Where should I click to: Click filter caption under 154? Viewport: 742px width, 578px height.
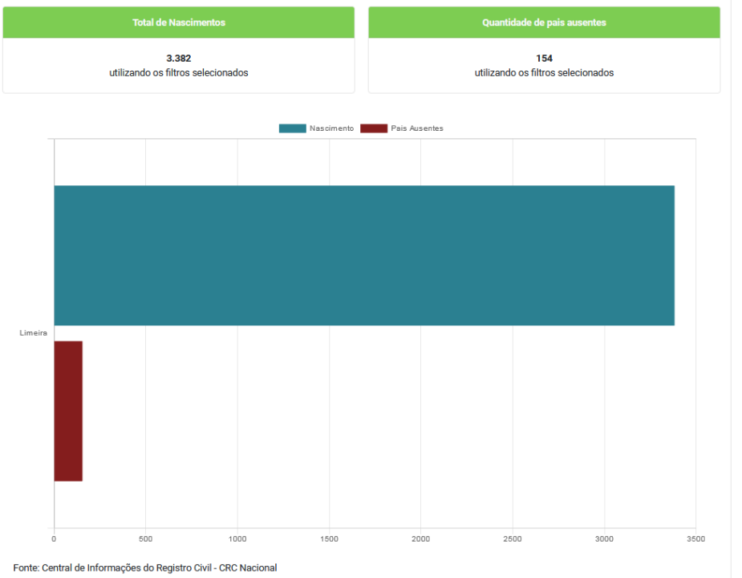pos(544,72)
